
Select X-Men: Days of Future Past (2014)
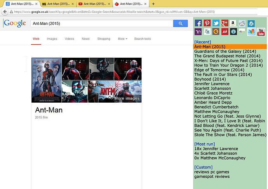228,60
